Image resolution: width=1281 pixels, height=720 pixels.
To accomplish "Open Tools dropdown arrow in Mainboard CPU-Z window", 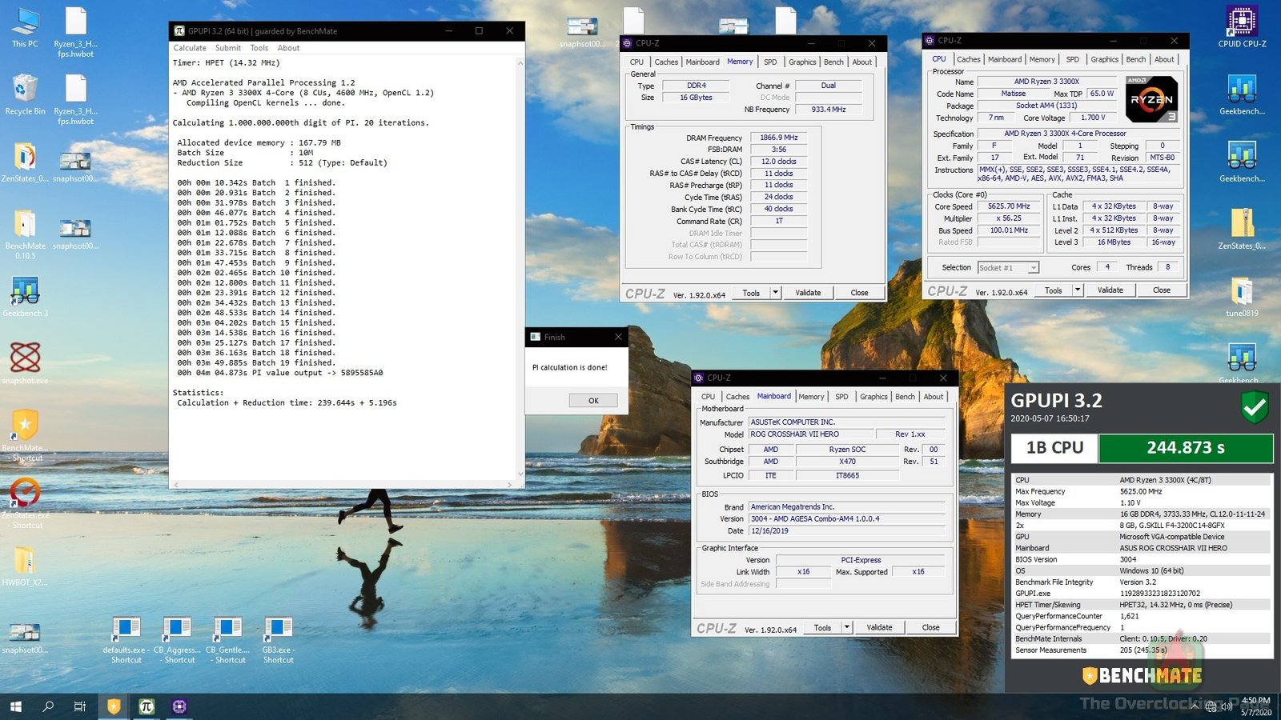I will coord(846,627).
